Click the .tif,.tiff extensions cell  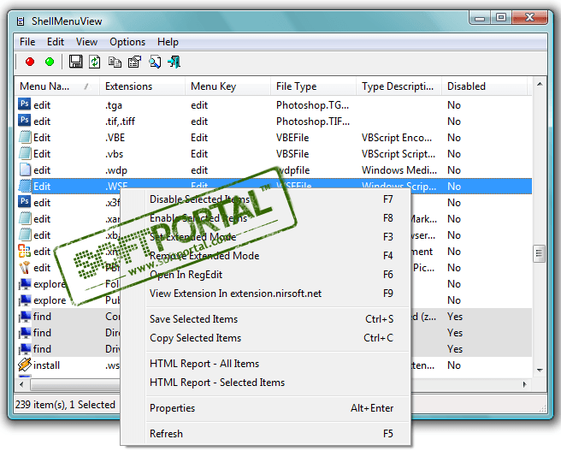pos(120,122)
